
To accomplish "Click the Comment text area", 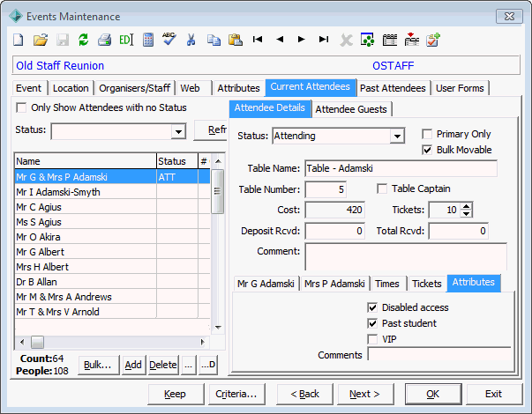I will [x=406, y=257].
